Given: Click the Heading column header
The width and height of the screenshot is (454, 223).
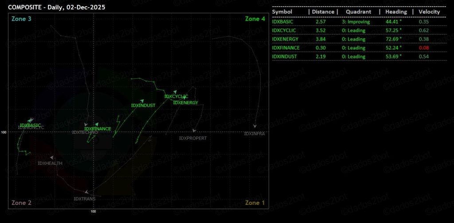Looking at the screenshot, I should [x=396, y=12].
